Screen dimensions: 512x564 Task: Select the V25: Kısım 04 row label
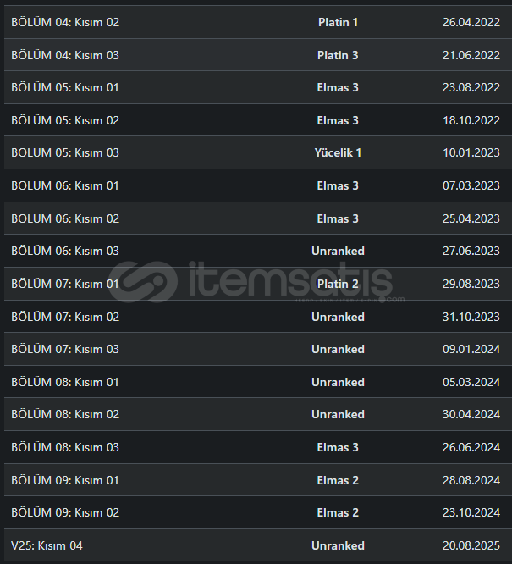pyautogui.click(x=47, y=545)
